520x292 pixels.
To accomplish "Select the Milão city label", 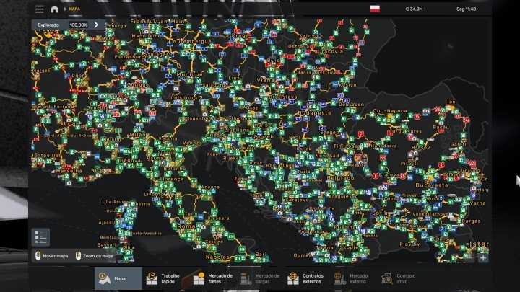I will (x=140, y=135).
